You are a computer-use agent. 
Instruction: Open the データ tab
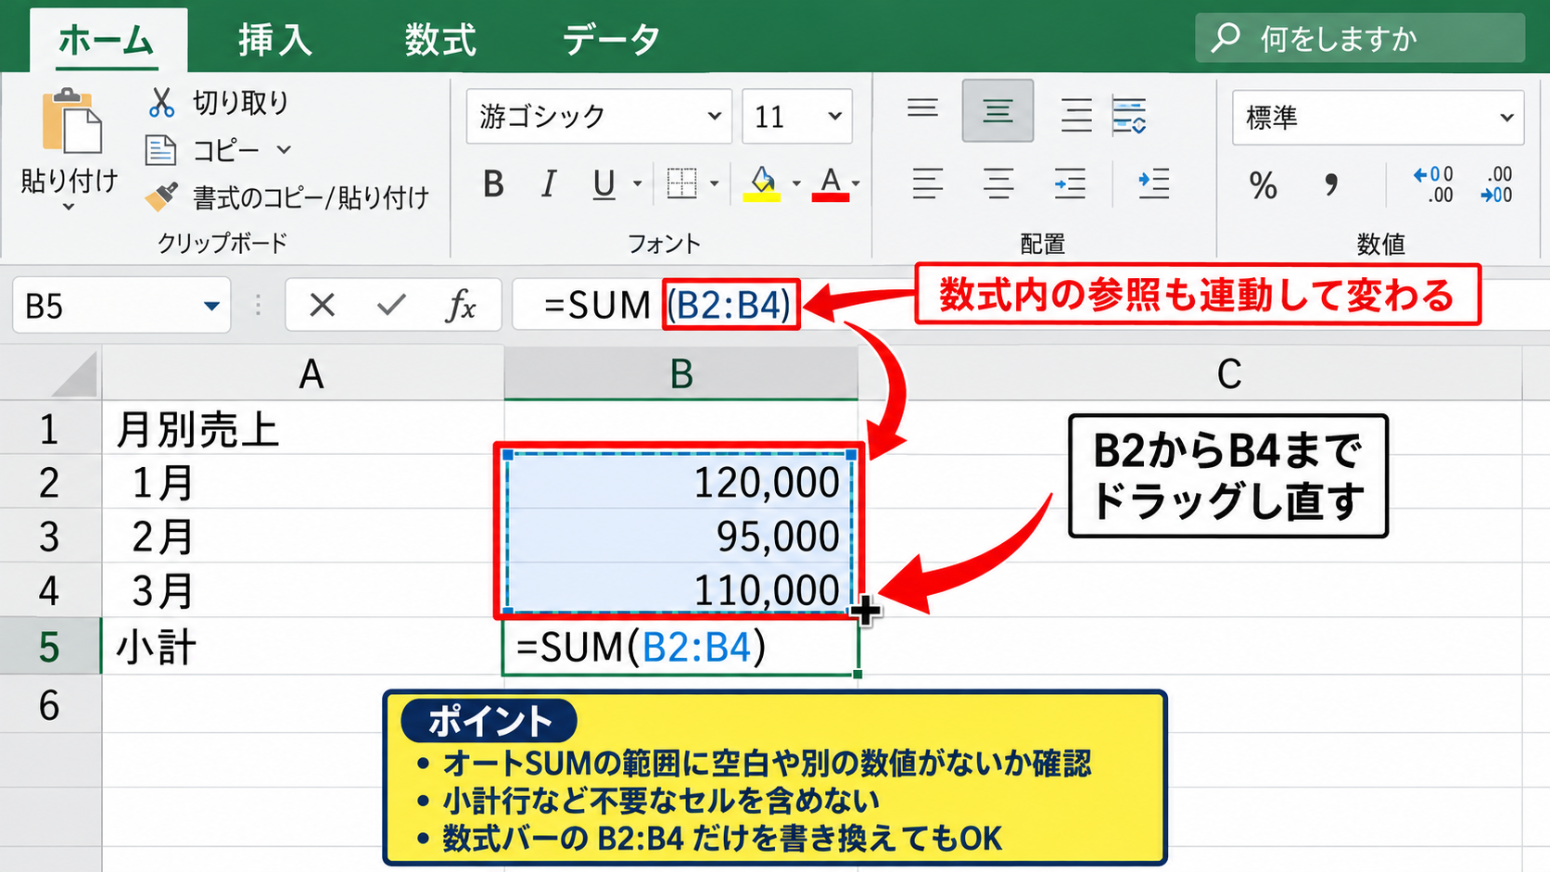611,40
